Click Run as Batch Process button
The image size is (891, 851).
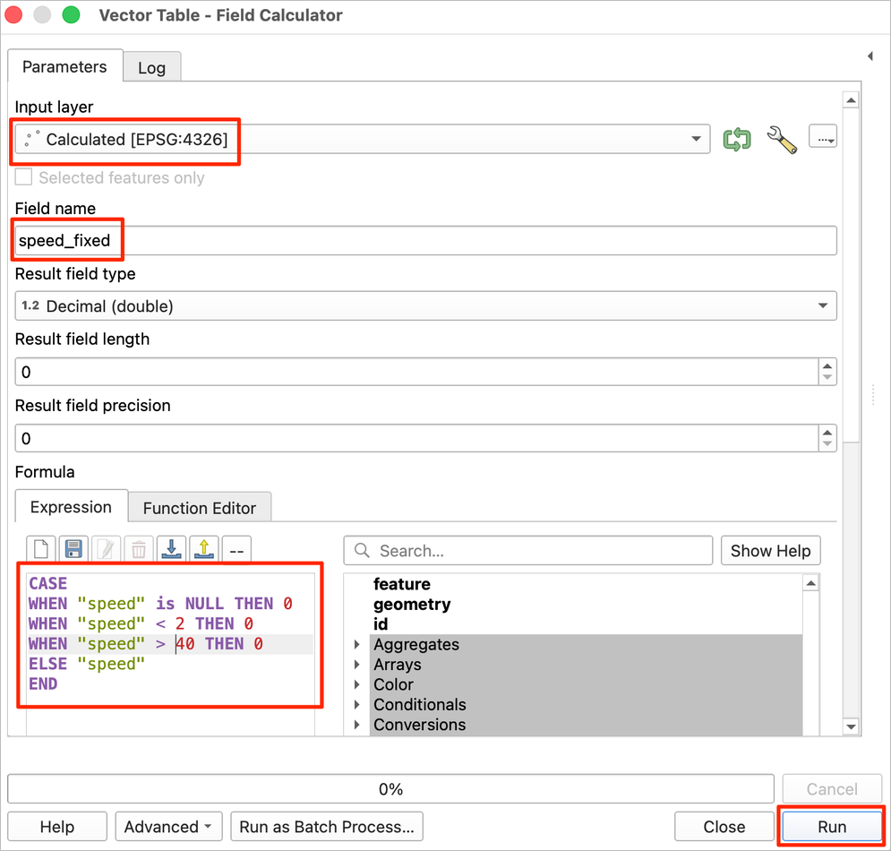click(x=326, y=827)
